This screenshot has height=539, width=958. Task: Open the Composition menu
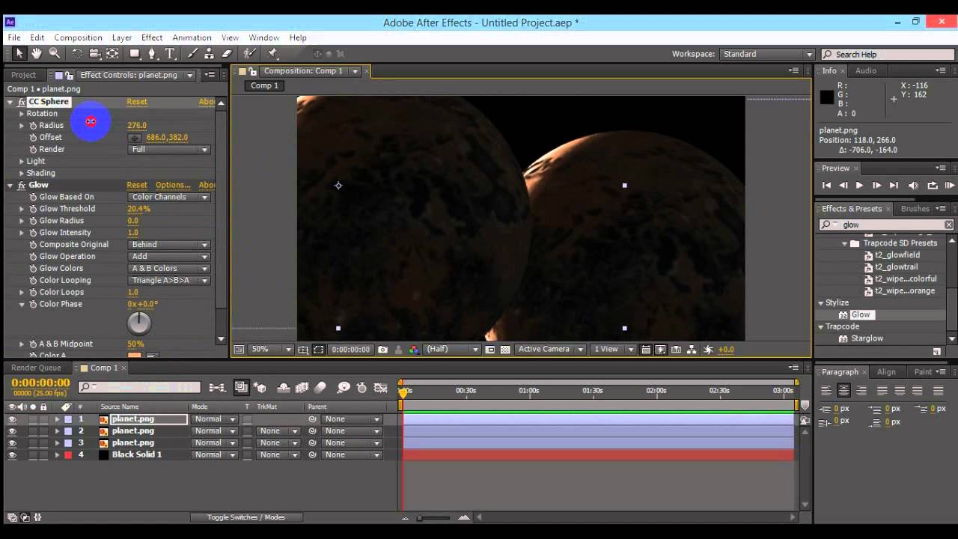point(78,37)
